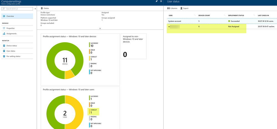277x129 pixels.
Task: Click the green Succeeded checkmark icon
Action: click(229, 21)
